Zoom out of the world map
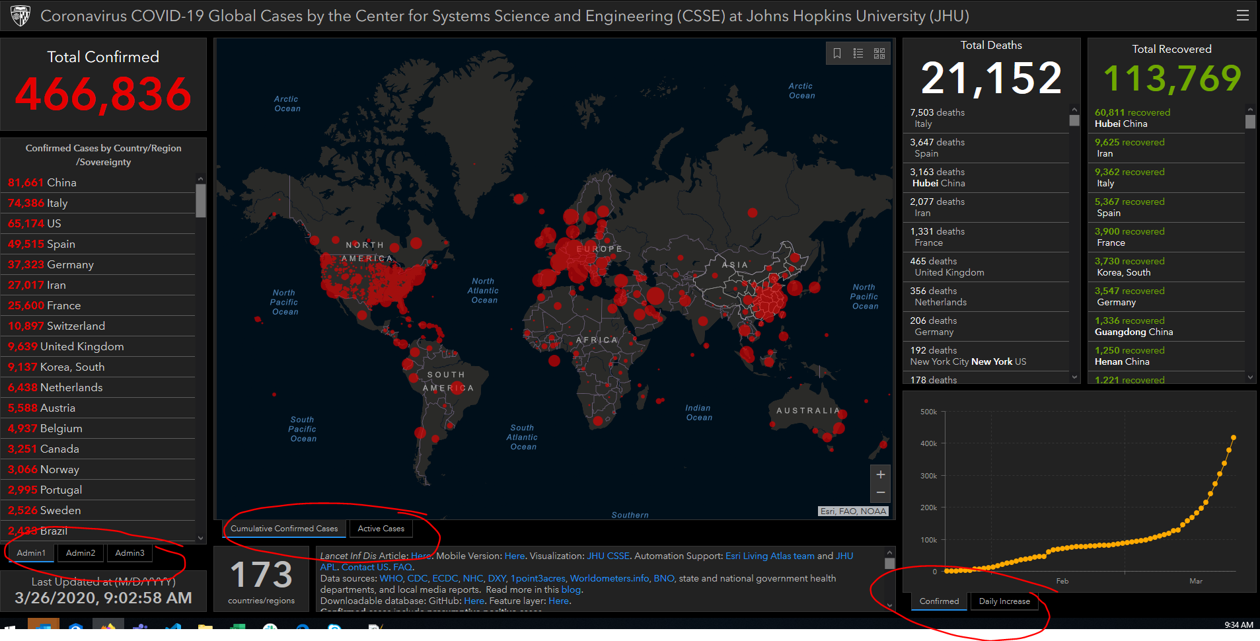 coord(880,493)
